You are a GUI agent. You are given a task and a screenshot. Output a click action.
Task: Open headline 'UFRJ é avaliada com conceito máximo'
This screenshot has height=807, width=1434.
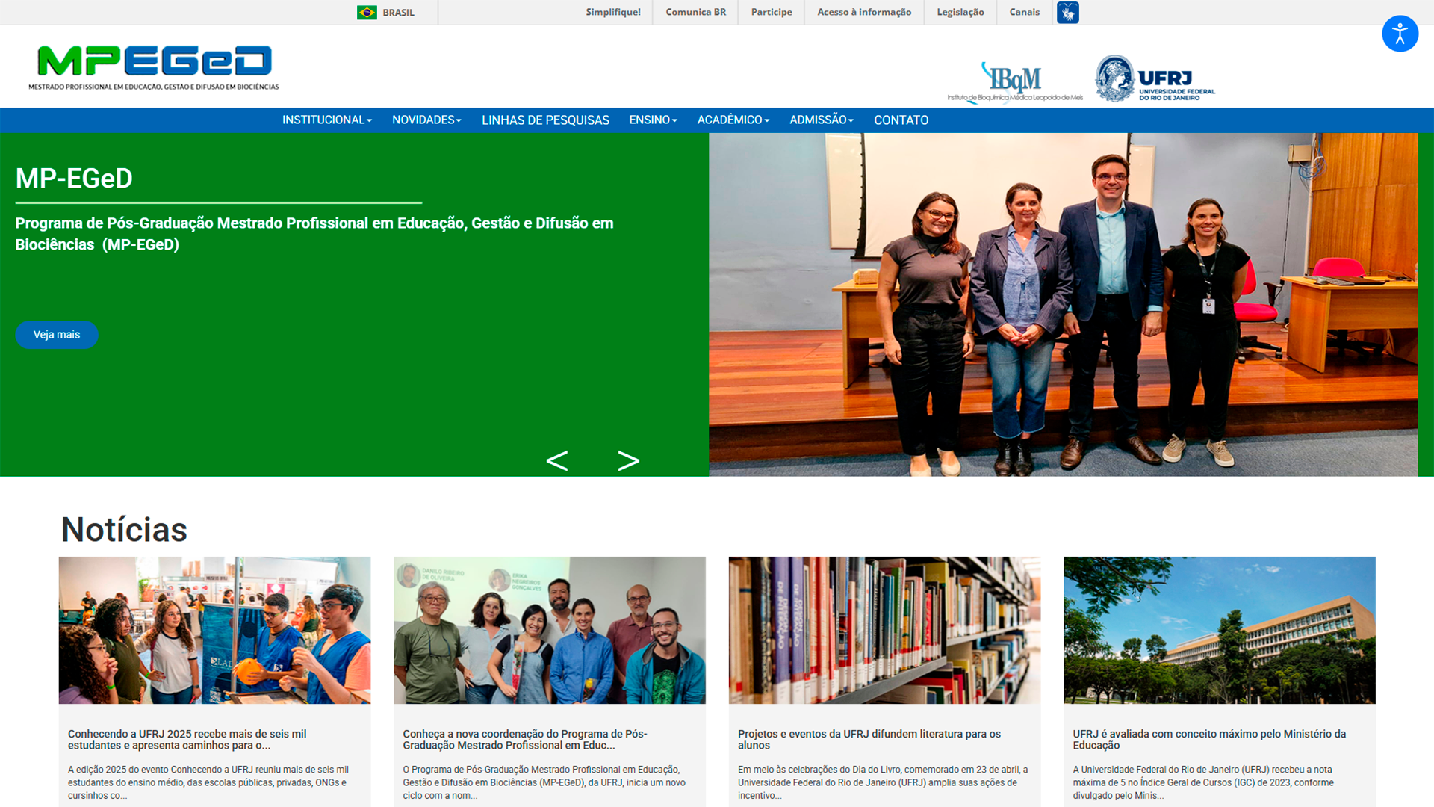pos(1209,740)
